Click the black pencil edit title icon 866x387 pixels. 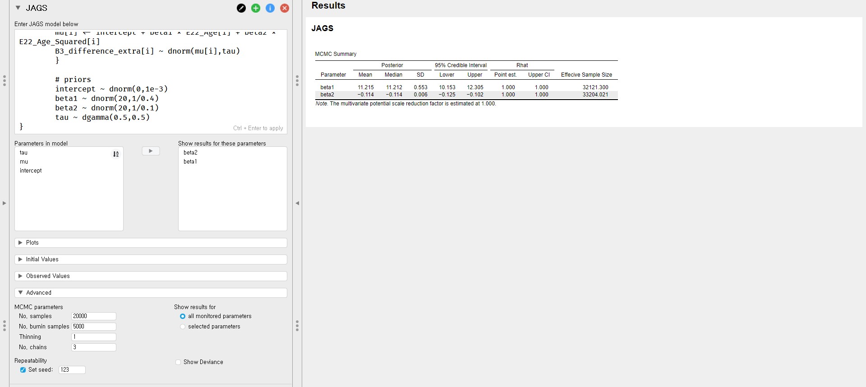(241, 8)
